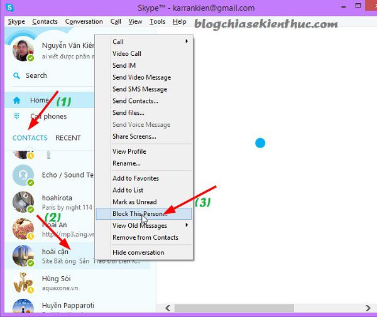Expand View Old Messages submenu arrow
Viewport: 377px width, 317px height.
[187, 225]
